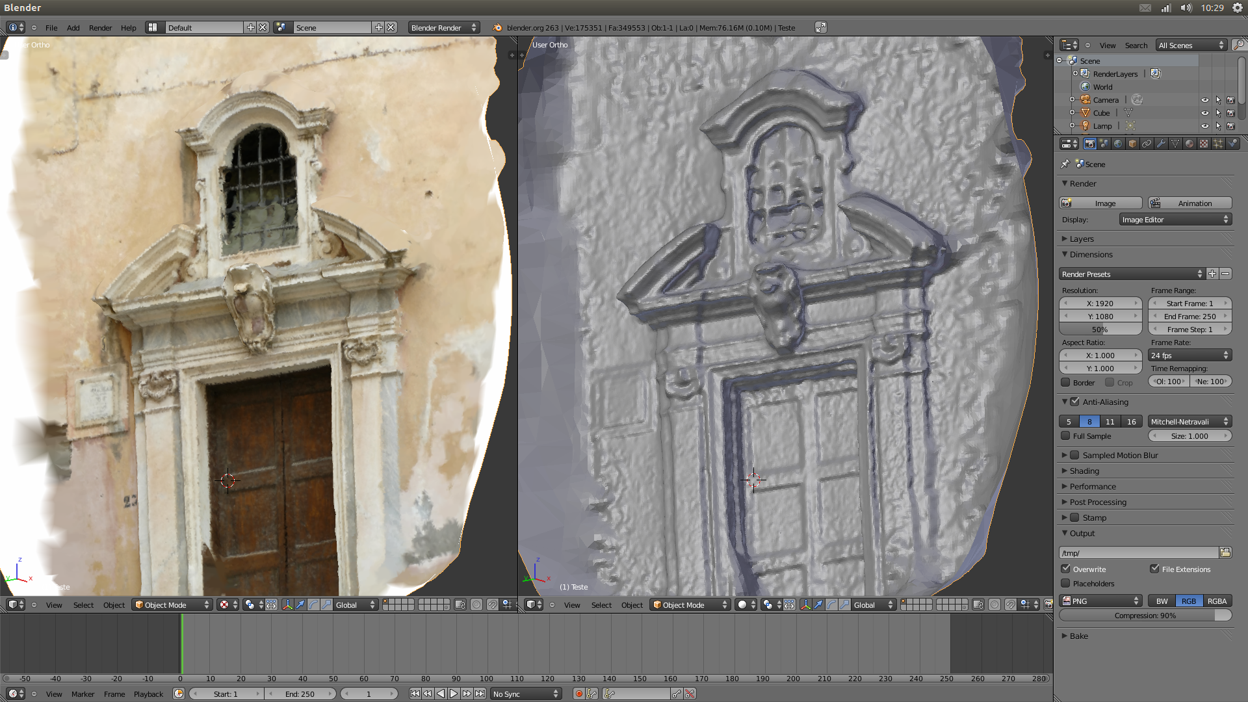The width and height of the screenshot is (1248, 702).
Task: Select rotate manipulator arc in left viewport
Action: click(313, 604)
